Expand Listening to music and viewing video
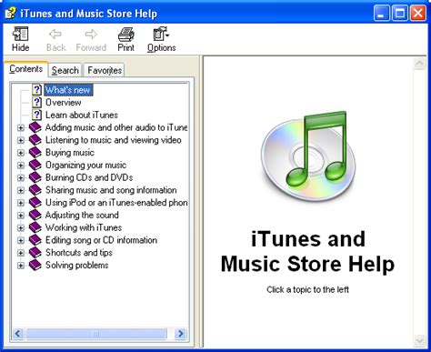The height and width of the screenshot is (352, 431). [x=21, y=140]
